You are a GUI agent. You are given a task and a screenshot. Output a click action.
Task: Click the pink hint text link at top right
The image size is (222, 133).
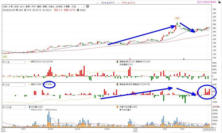pyautogui.click(x=208, y=2)
